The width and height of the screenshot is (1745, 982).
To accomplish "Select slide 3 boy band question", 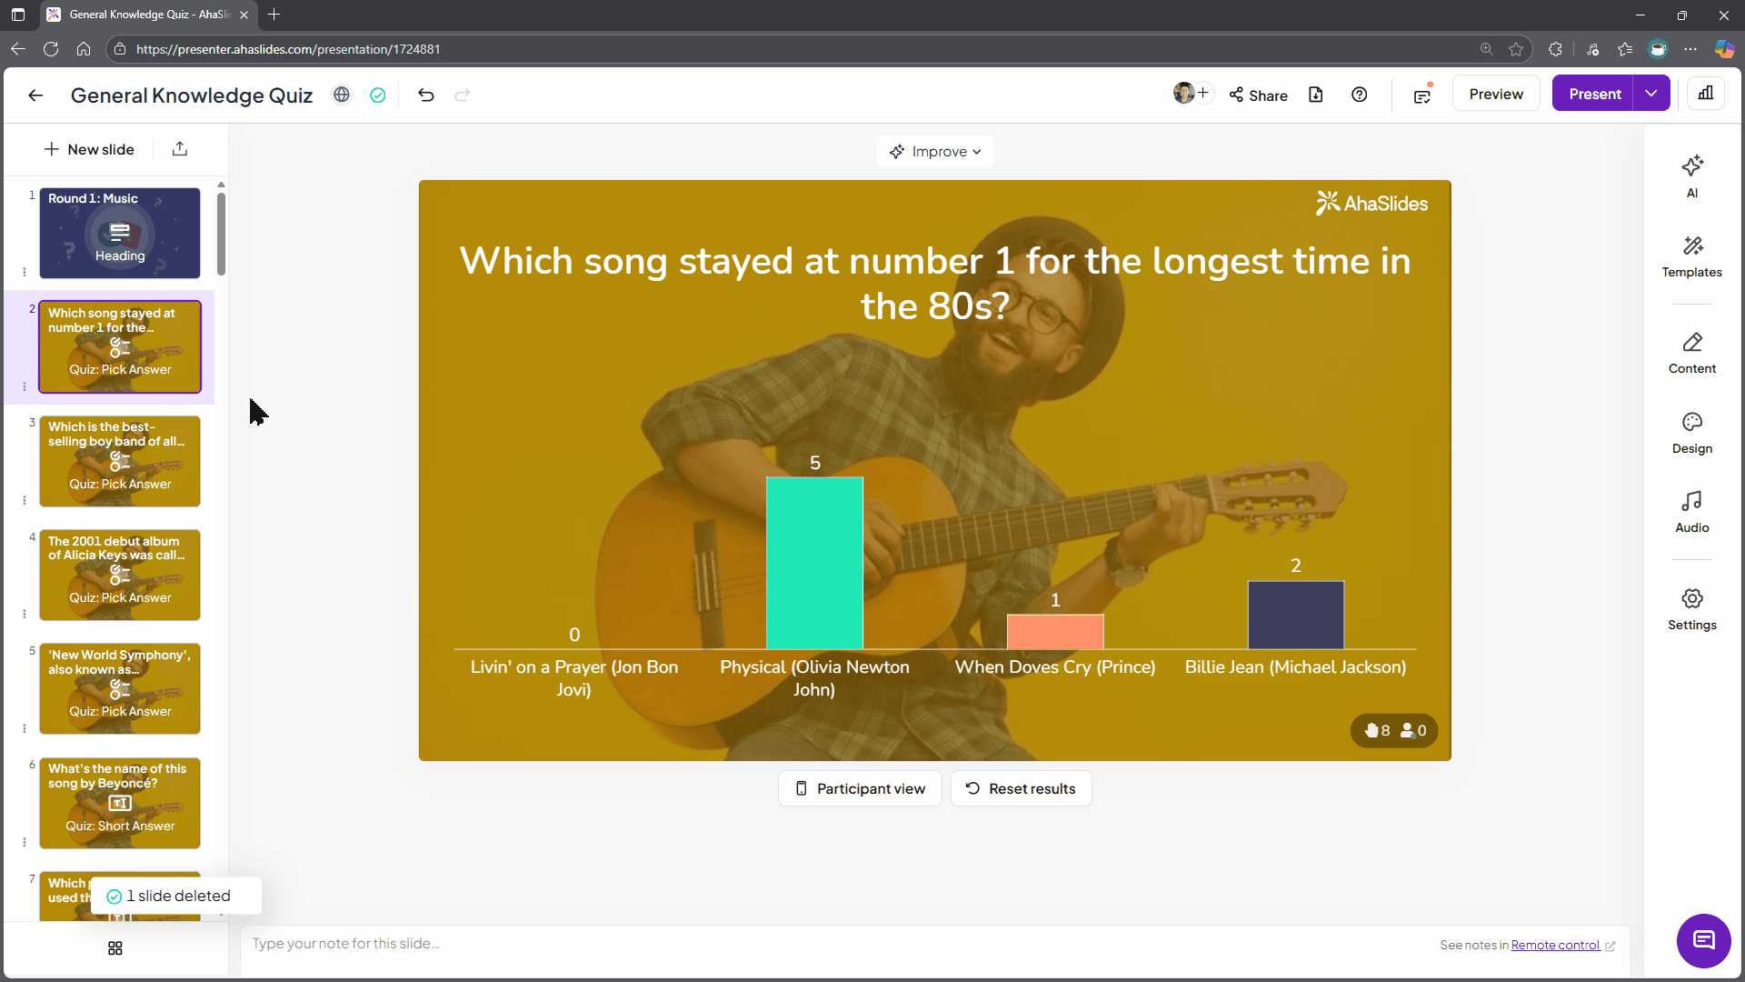I will tap(120, 461).
